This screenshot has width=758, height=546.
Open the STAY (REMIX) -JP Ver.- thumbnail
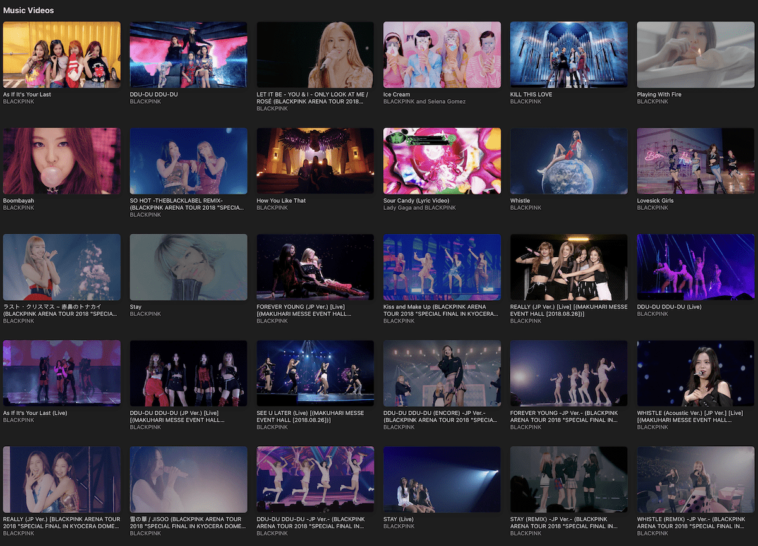(x=568, y=480)
